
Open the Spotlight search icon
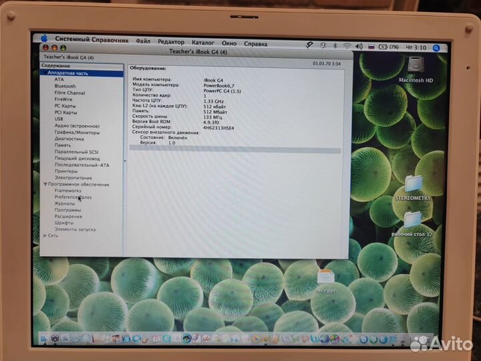point(436,48)
